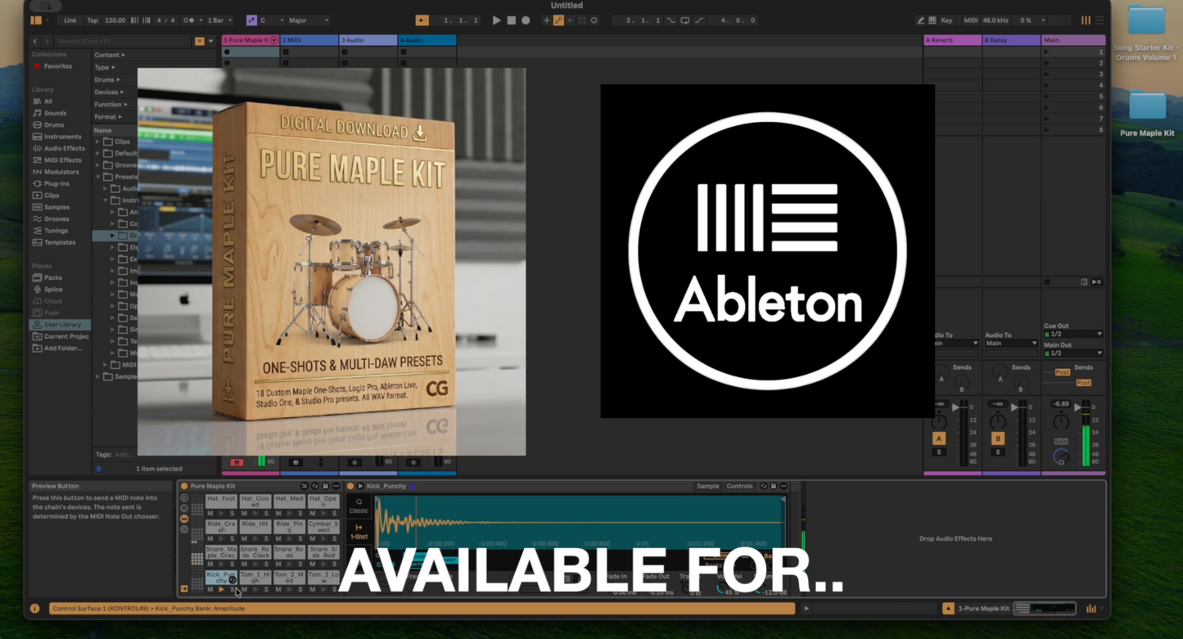
Task: Toggle the browser show/hide icon top-left
Action: pos(36,20)
